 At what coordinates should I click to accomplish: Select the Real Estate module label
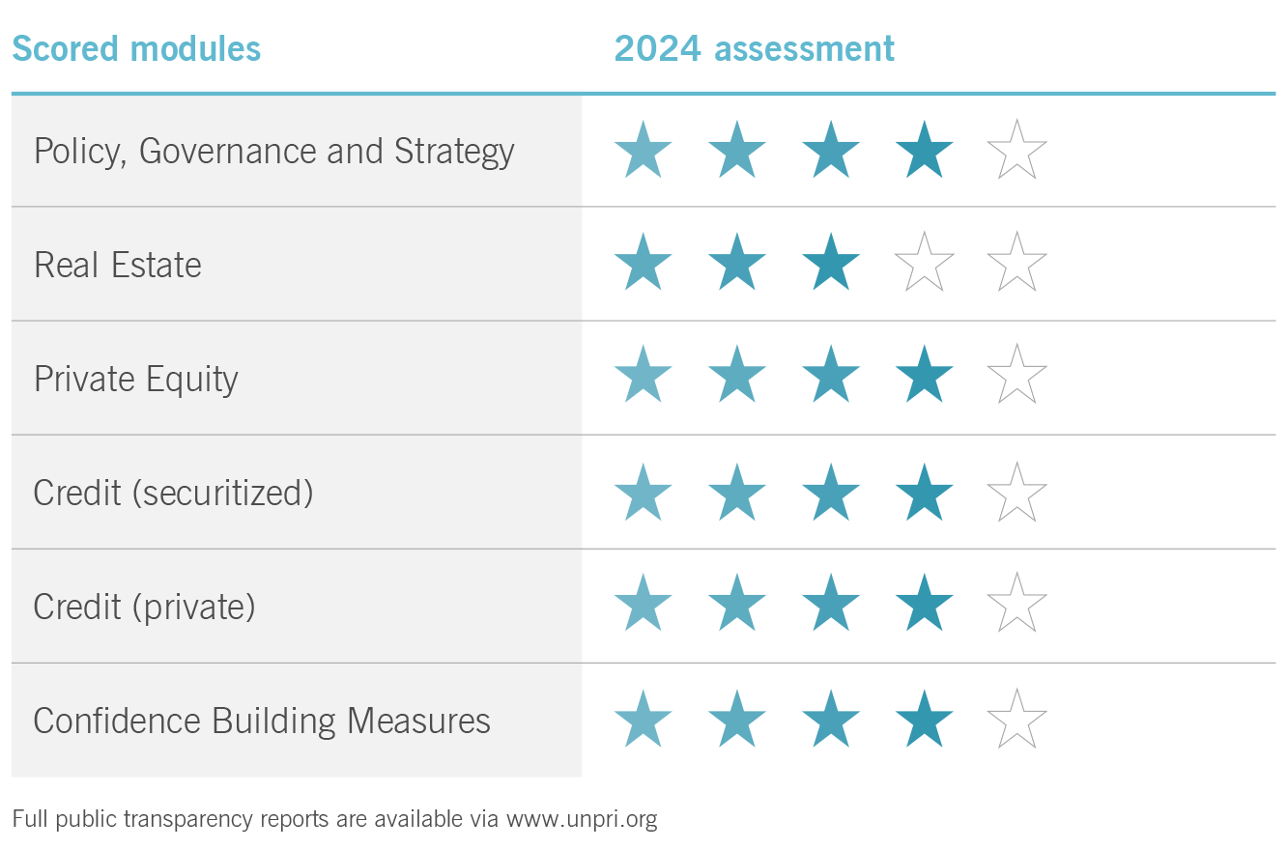coord(118,265)
